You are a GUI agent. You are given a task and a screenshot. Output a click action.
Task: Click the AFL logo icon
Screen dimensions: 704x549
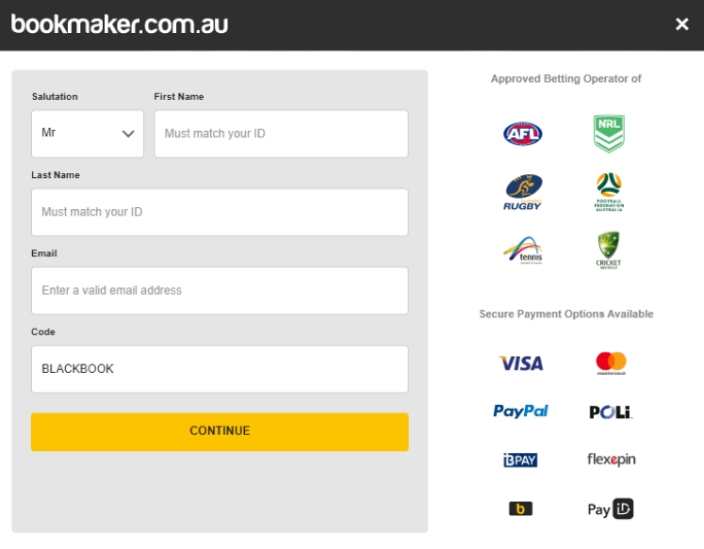click(523, 133)
